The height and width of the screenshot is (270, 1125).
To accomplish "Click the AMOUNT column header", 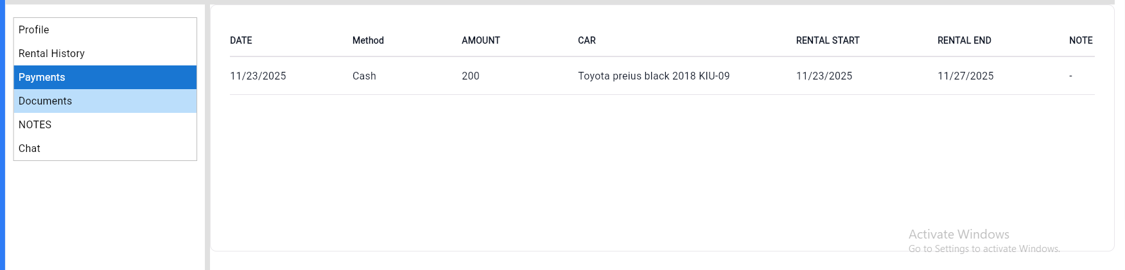I will pos(480,40).
